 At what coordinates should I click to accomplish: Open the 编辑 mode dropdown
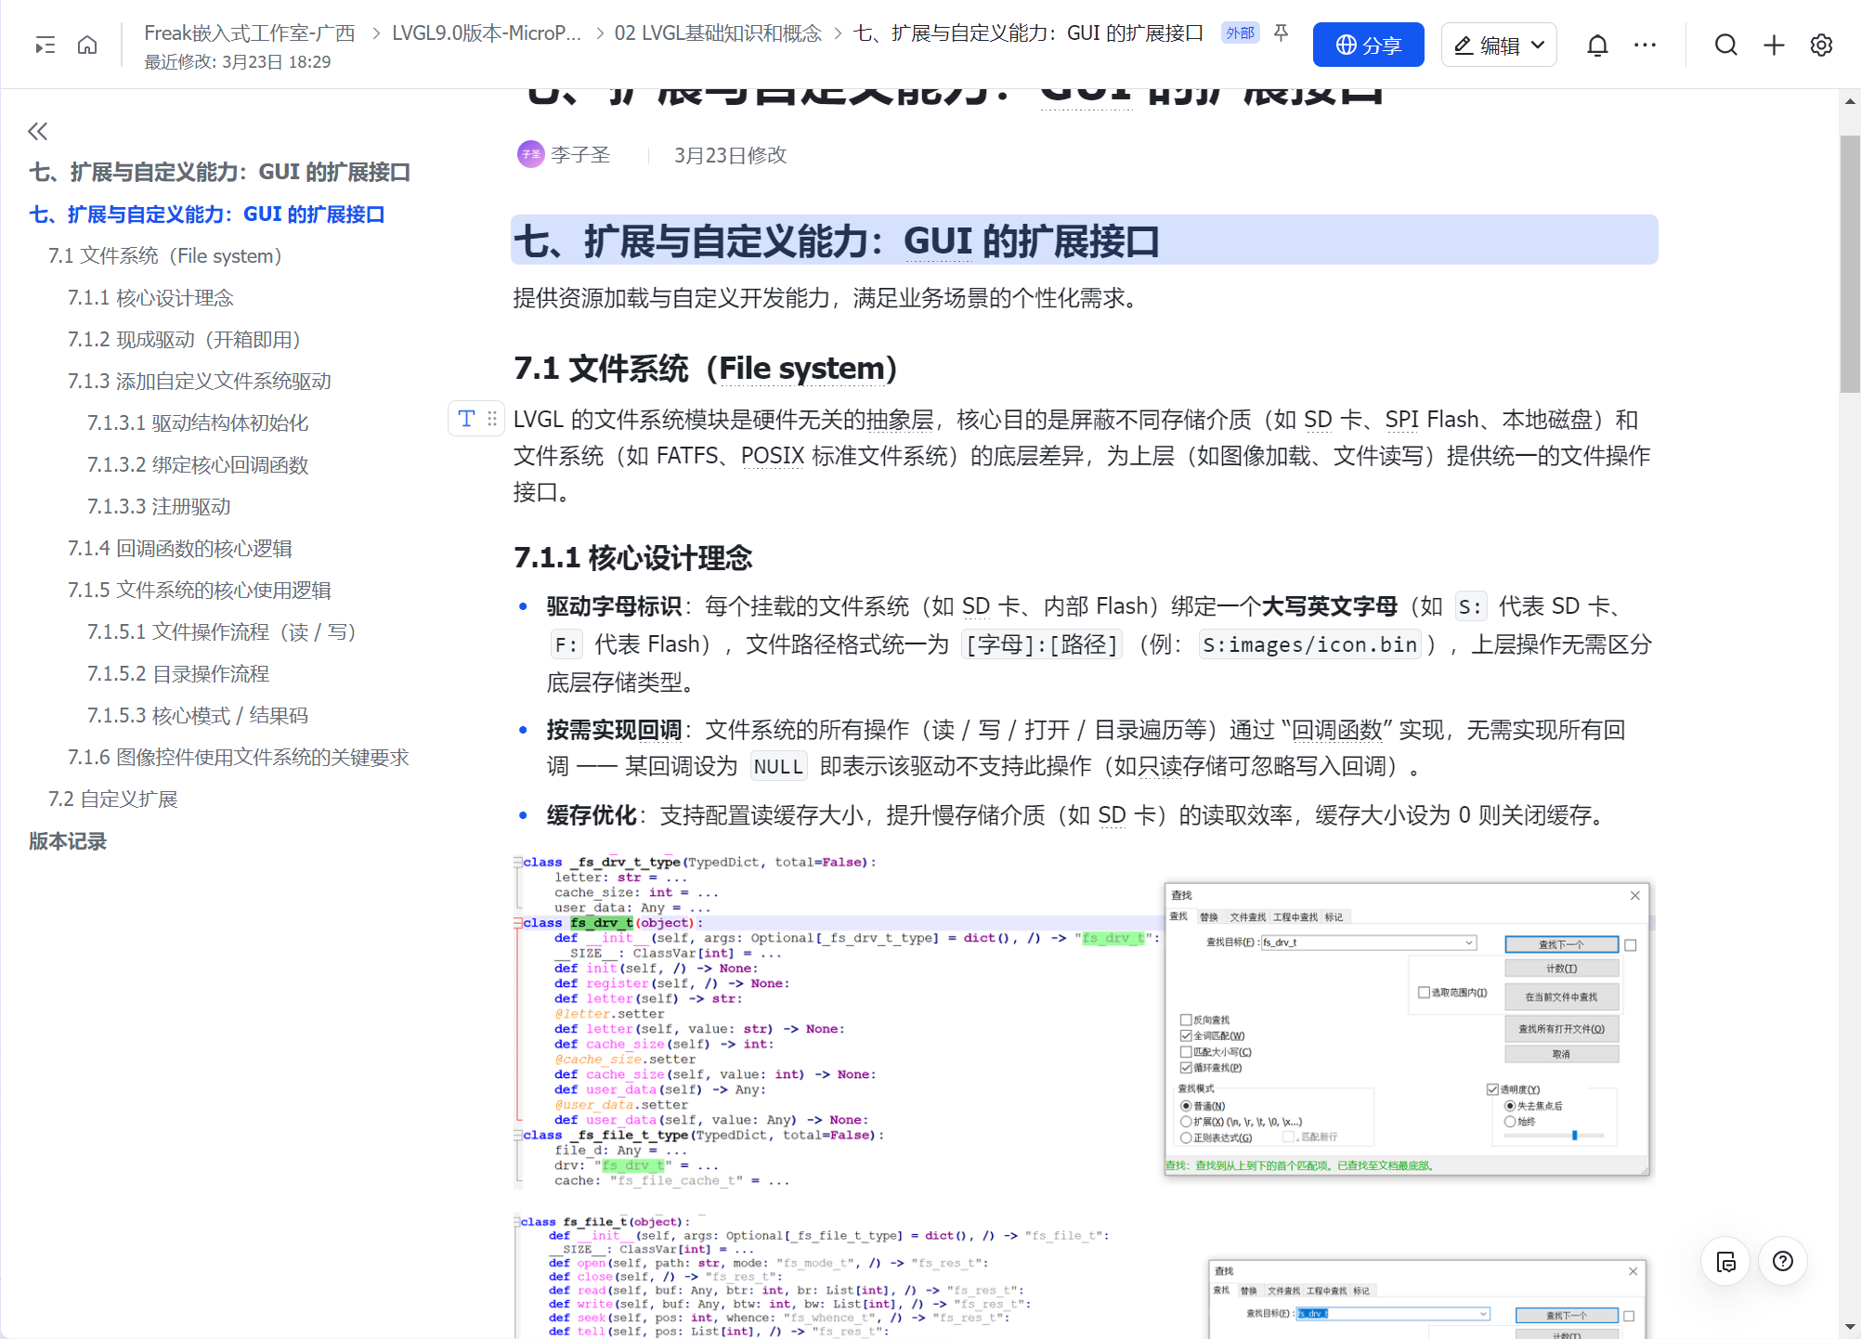[x=1499, y=45]
